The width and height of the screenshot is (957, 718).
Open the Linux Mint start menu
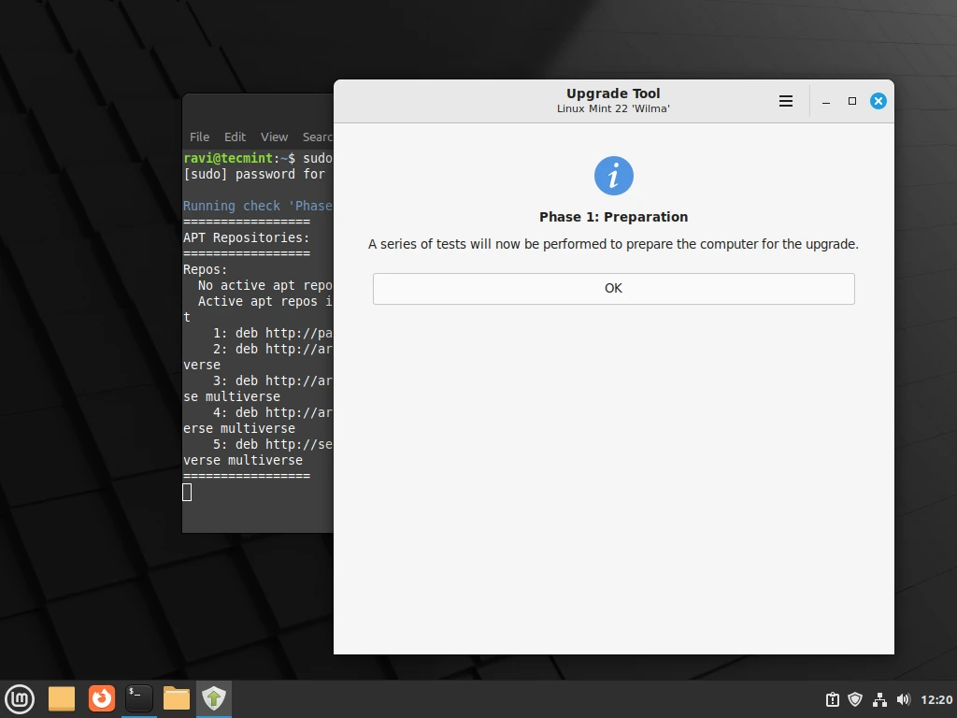point(20,698)
